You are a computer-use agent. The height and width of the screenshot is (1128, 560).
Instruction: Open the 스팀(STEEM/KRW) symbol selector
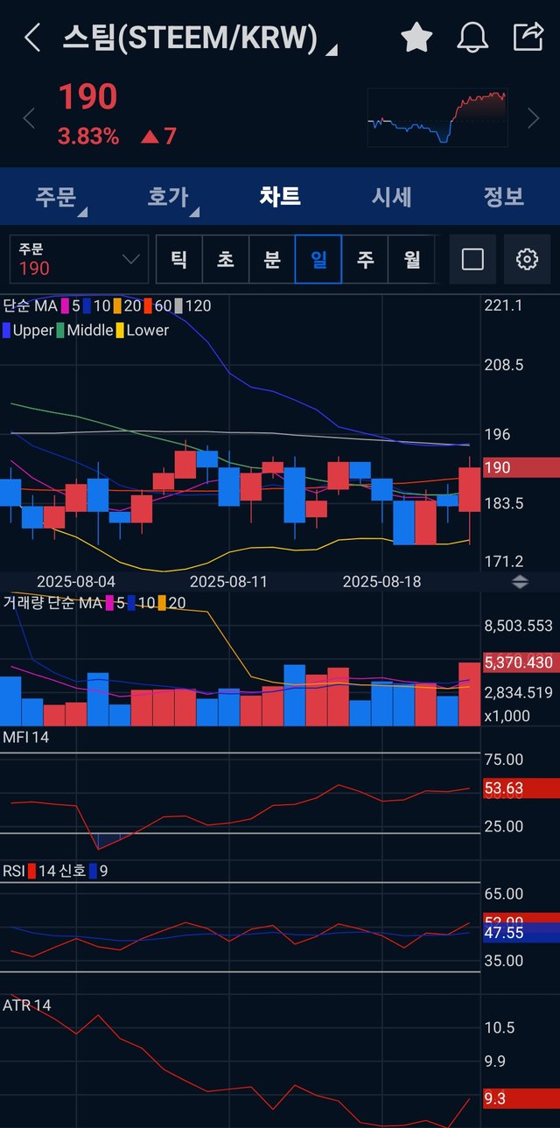point(199,38)
